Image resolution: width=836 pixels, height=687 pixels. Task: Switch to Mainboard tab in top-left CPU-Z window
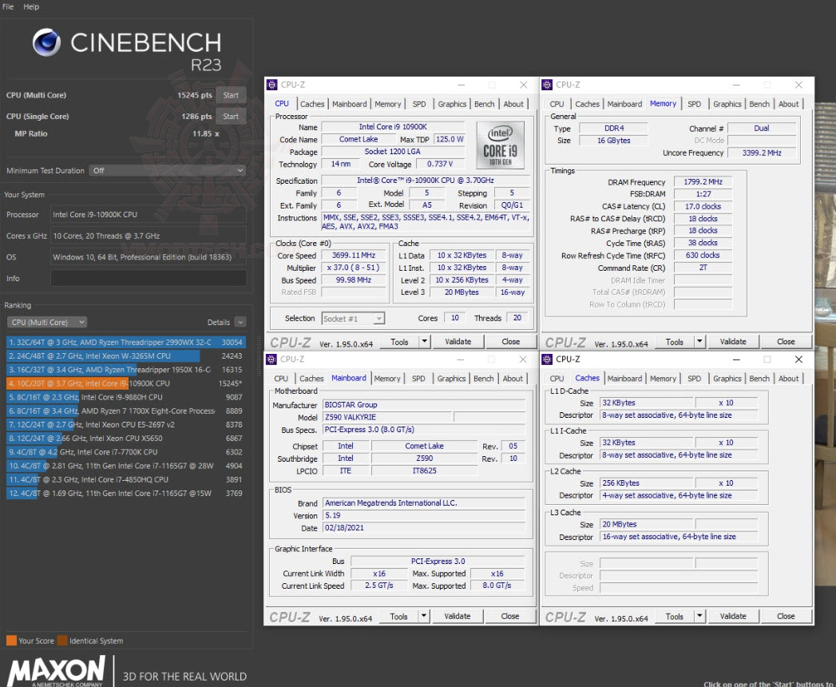pos(349,104)
